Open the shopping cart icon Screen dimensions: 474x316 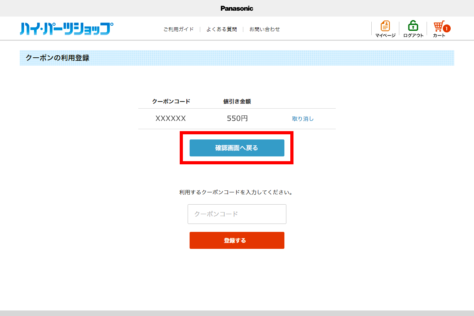(x=438, y=26)
